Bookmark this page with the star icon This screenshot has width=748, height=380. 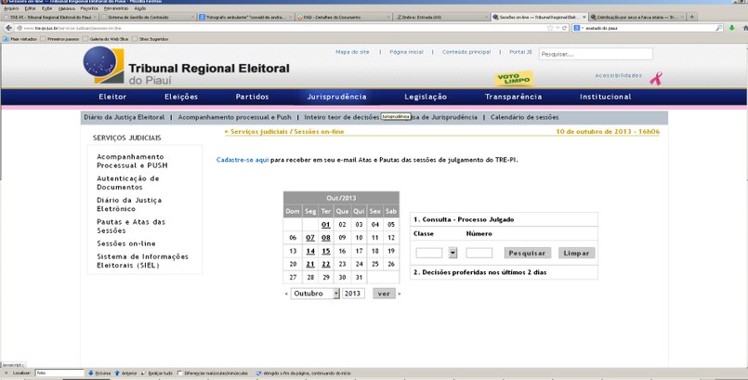(x=550, y=28)
